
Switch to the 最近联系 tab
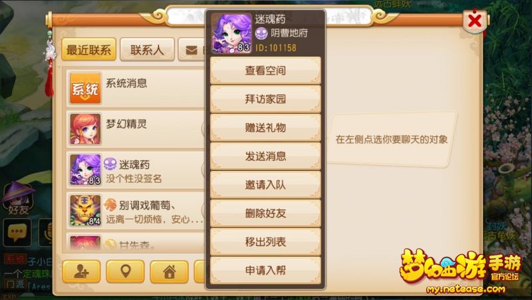tap(89, 49)
